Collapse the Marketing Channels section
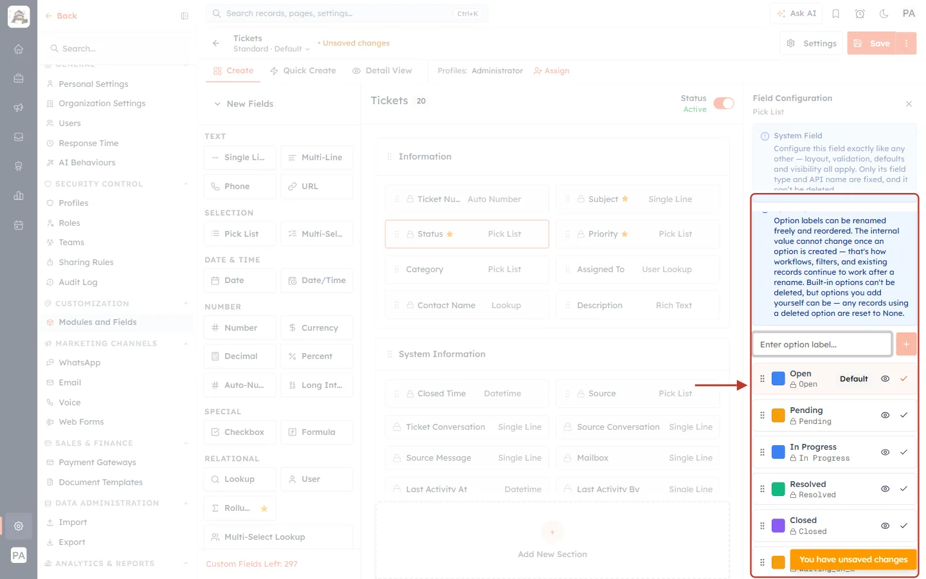The image size is (926, 579). pyautogui.click(x=186, y=344)
